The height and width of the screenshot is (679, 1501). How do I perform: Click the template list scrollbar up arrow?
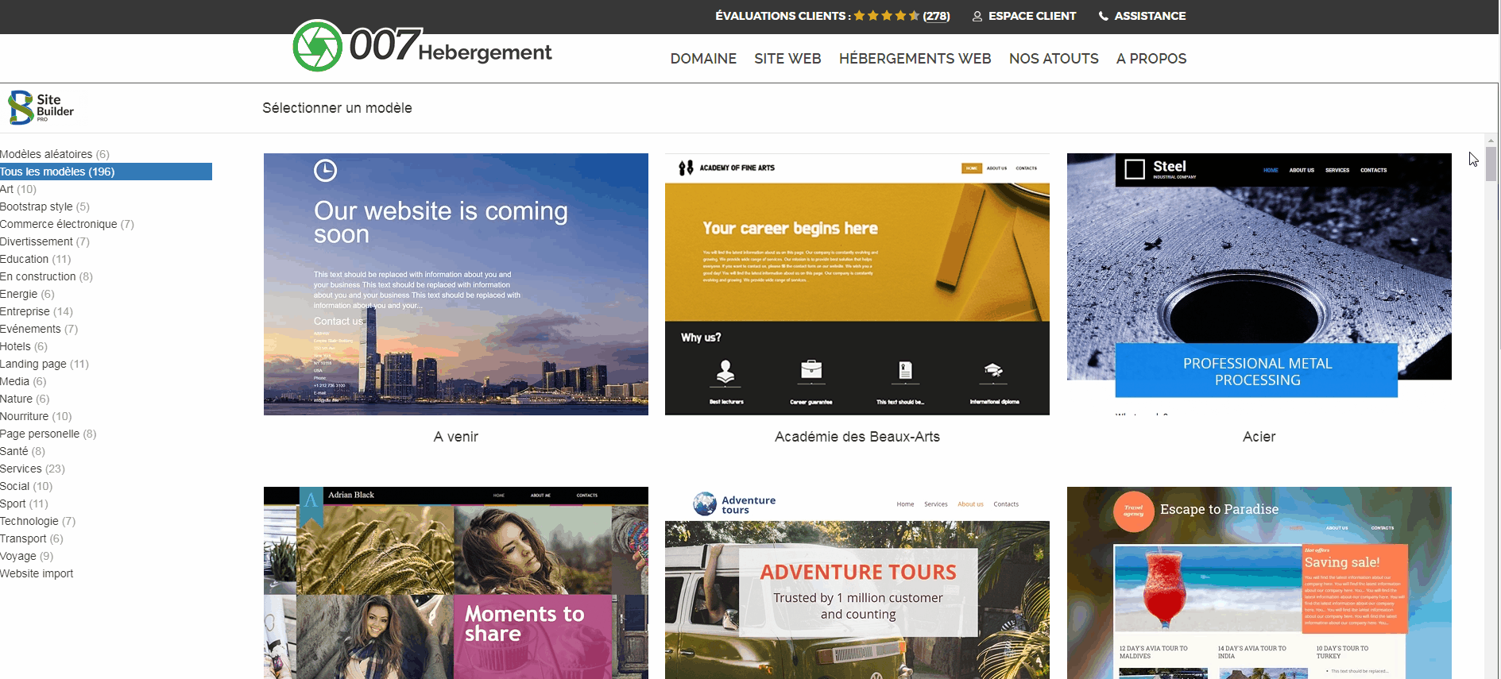1491,141
